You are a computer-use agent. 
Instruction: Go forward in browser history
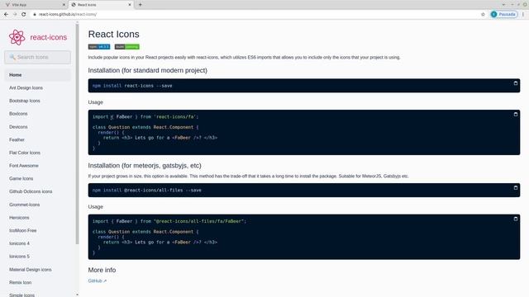15,14
